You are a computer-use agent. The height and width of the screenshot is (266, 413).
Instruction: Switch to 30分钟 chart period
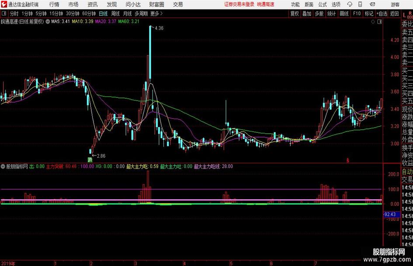73,14
